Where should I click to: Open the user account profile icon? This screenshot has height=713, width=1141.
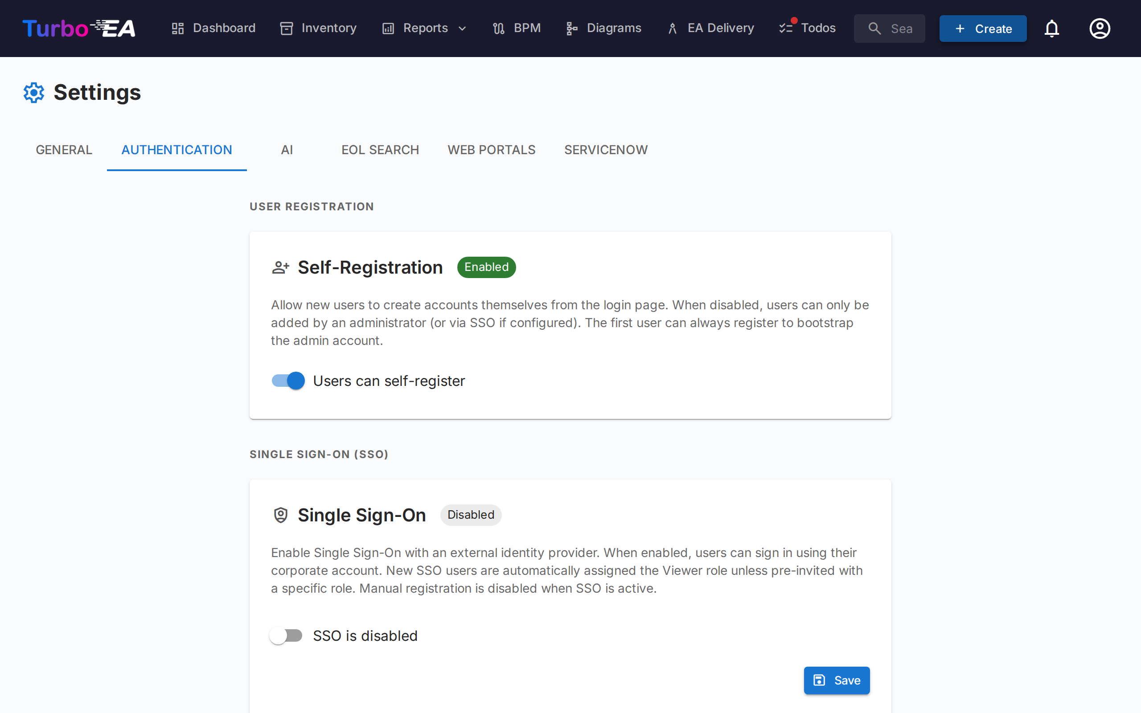pyautogui.click(x=1100, y=28)
